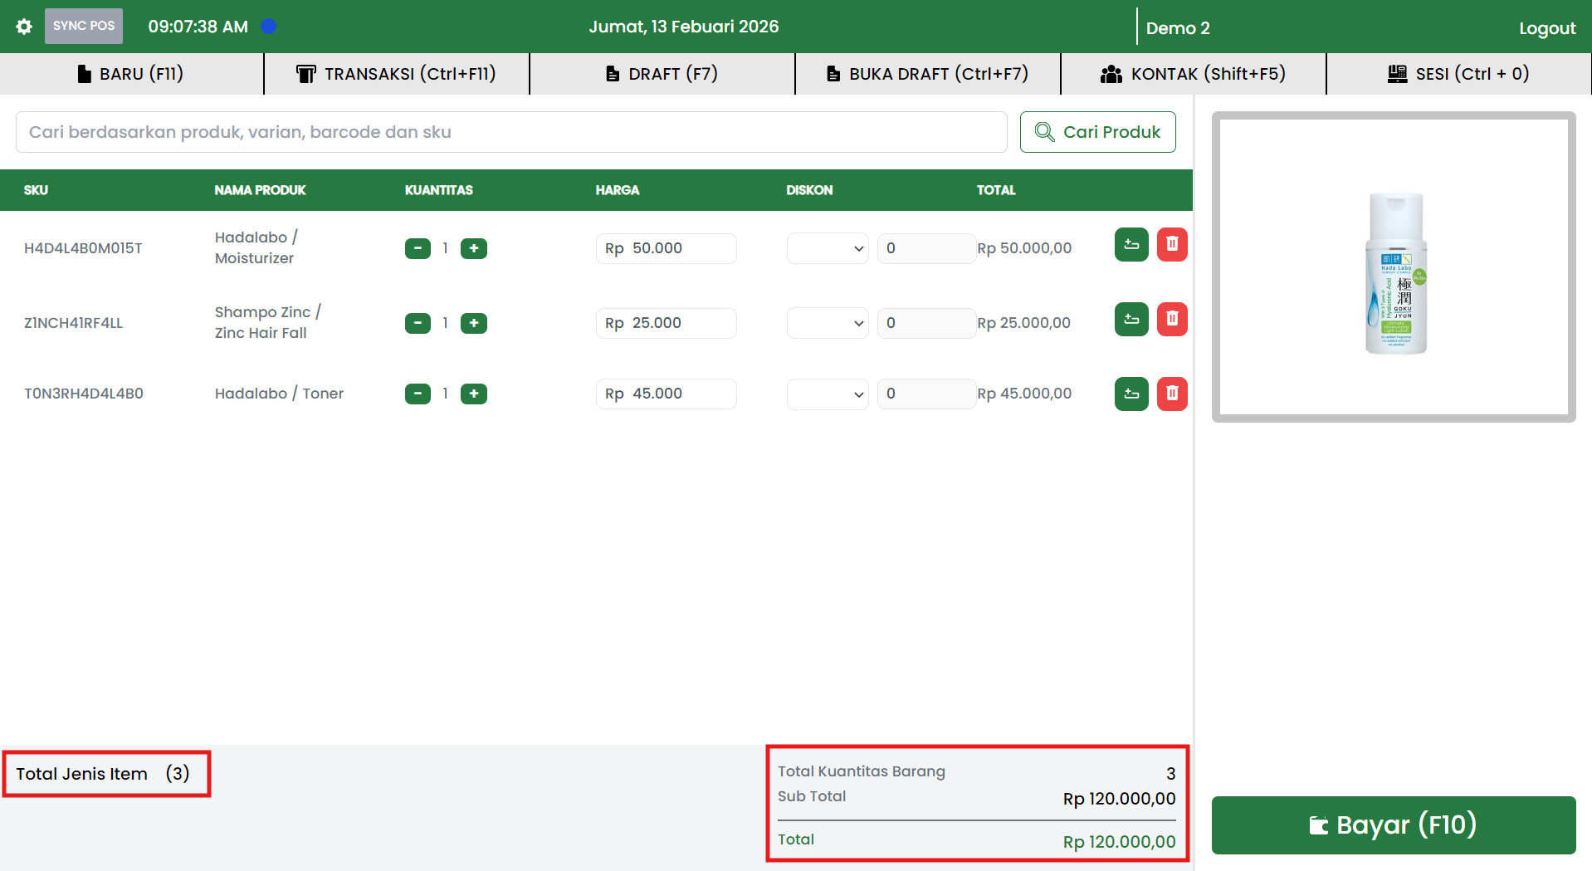Screen dimensions: 1592x871
Task: Click the Cari Produk button
Action: pyautogui.click(x=1096, y=132)
